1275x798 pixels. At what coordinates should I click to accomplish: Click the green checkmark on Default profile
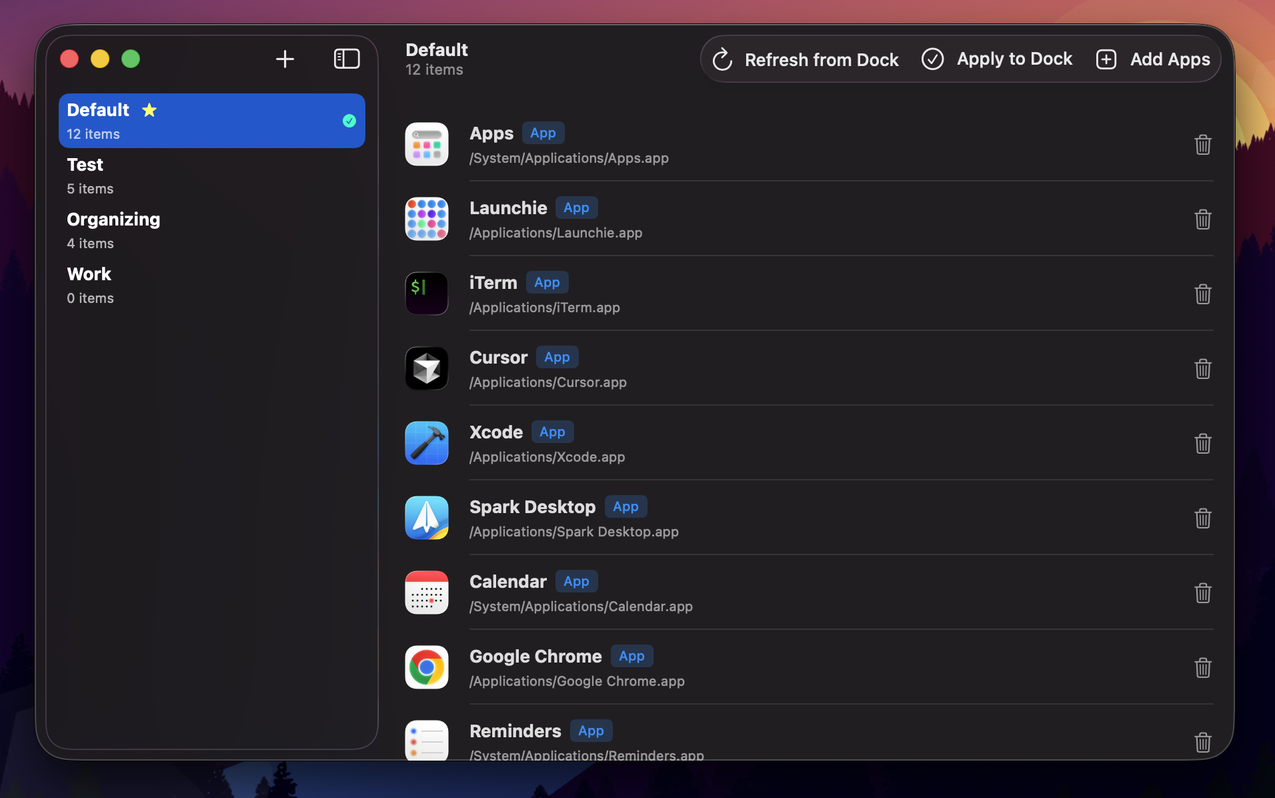click(348, 121)
